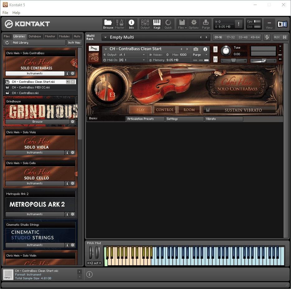The width and height of the screenshot is (291, 289).
Task: Open the Output st. 1 dropdown
Action: 144,55
